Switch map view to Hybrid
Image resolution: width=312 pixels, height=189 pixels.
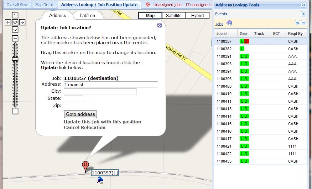(197, 16)
